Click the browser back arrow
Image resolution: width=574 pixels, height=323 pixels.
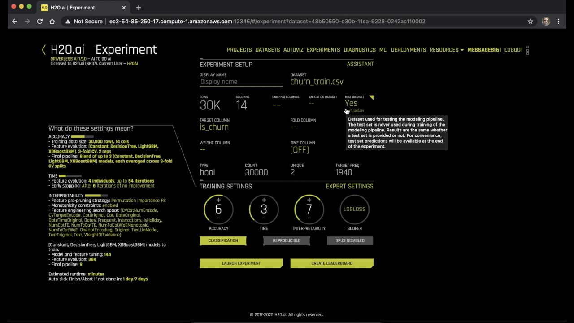pos(15,21)
